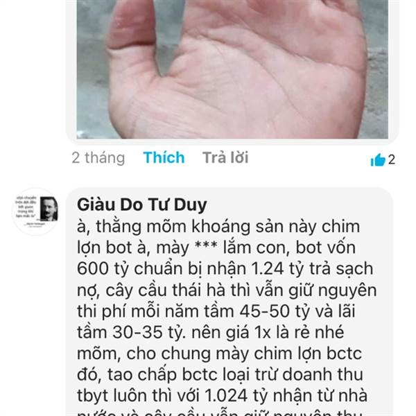416x416 pixels.
Task: Open the hand palm photo attachment
Action: tap(232, 69)
